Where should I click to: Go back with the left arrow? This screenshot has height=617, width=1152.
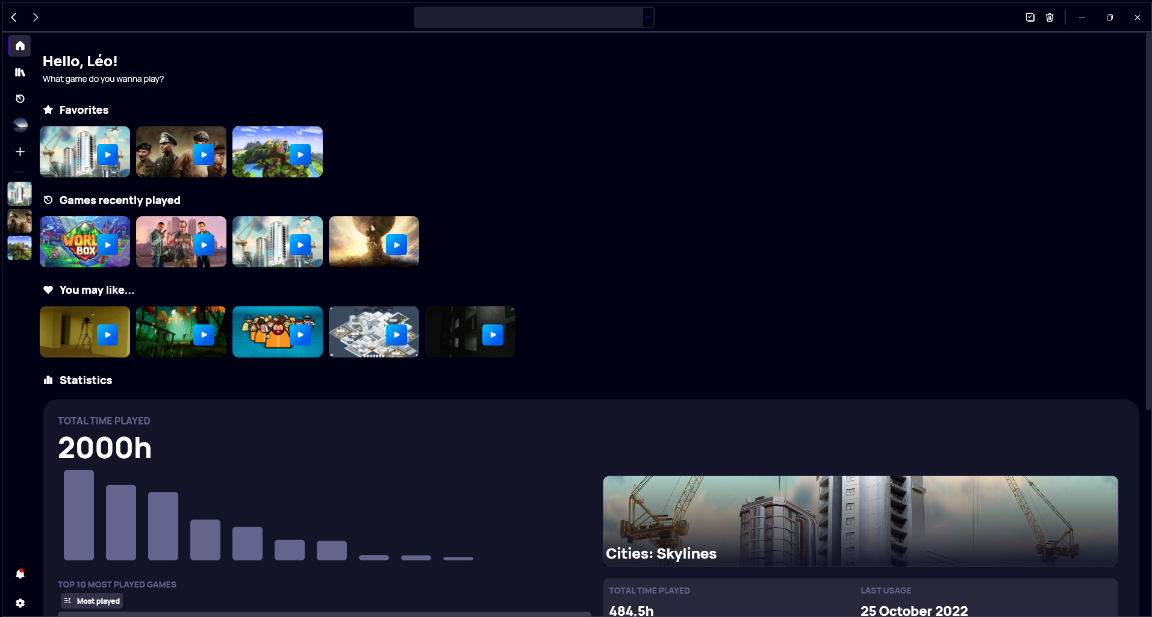pos(14,17)
